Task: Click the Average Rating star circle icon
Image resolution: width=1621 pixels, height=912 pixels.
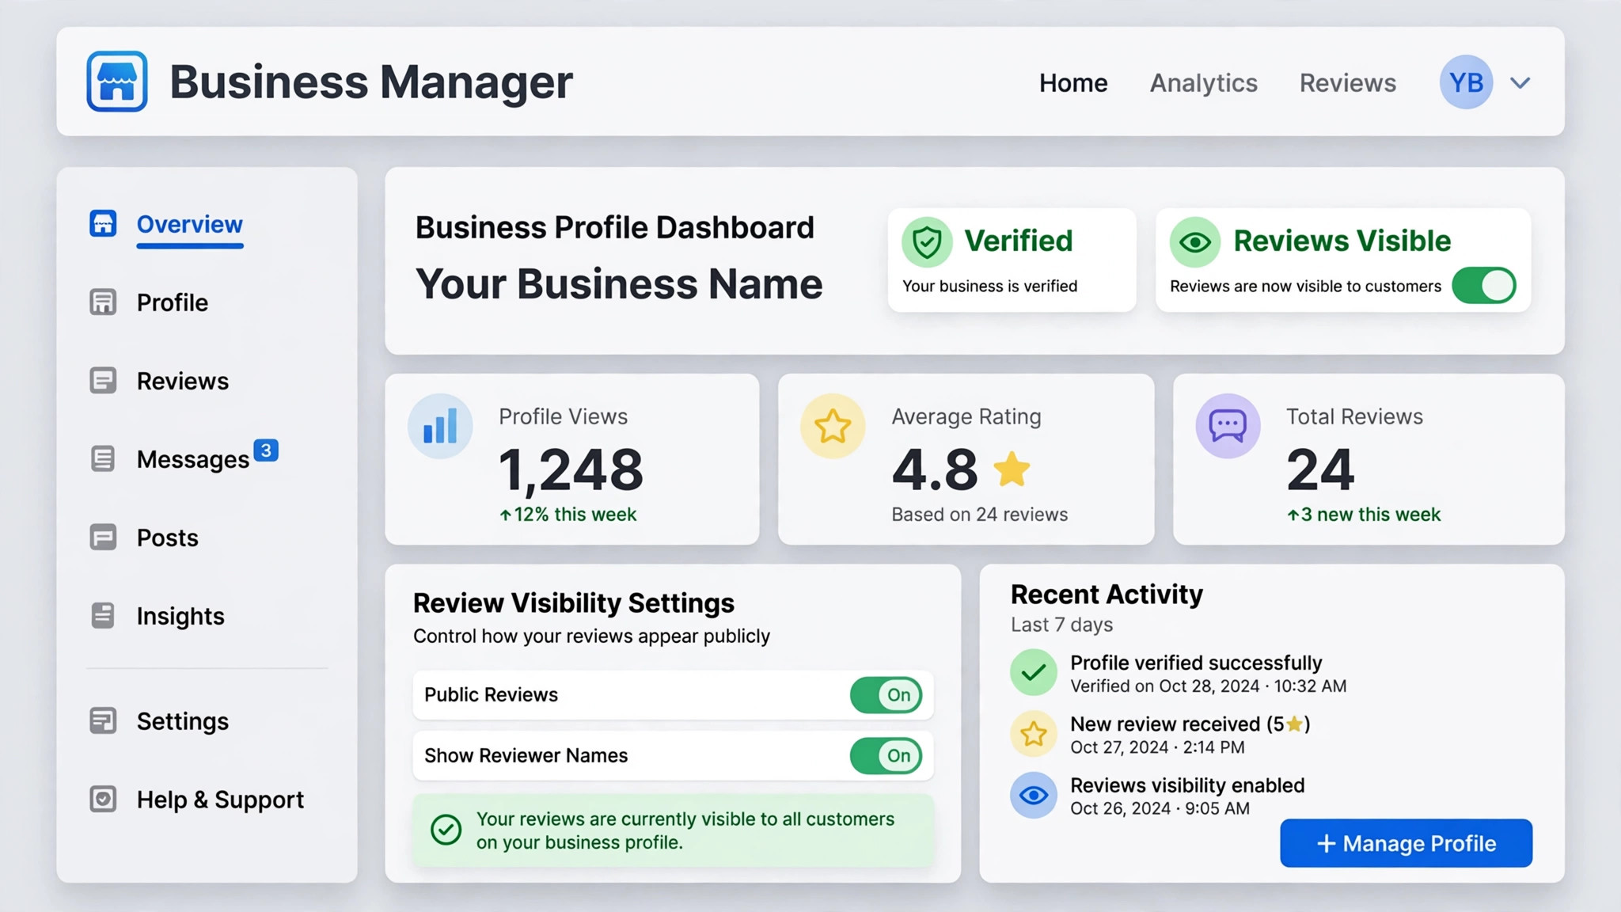Action: coord(833,427)
